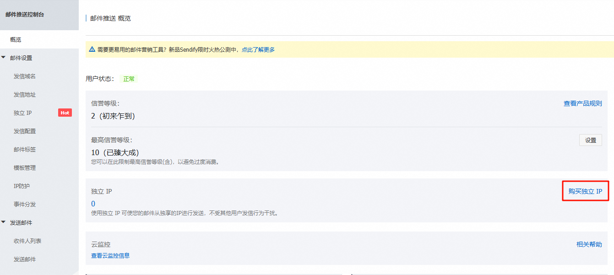This screenshot has height=275, width=614.
Task: Click the 最高信誉等级 label
Action: 112,140
